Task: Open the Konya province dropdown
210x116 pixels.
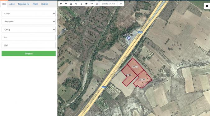Action: pyautogui.click(x=29, y=14)
